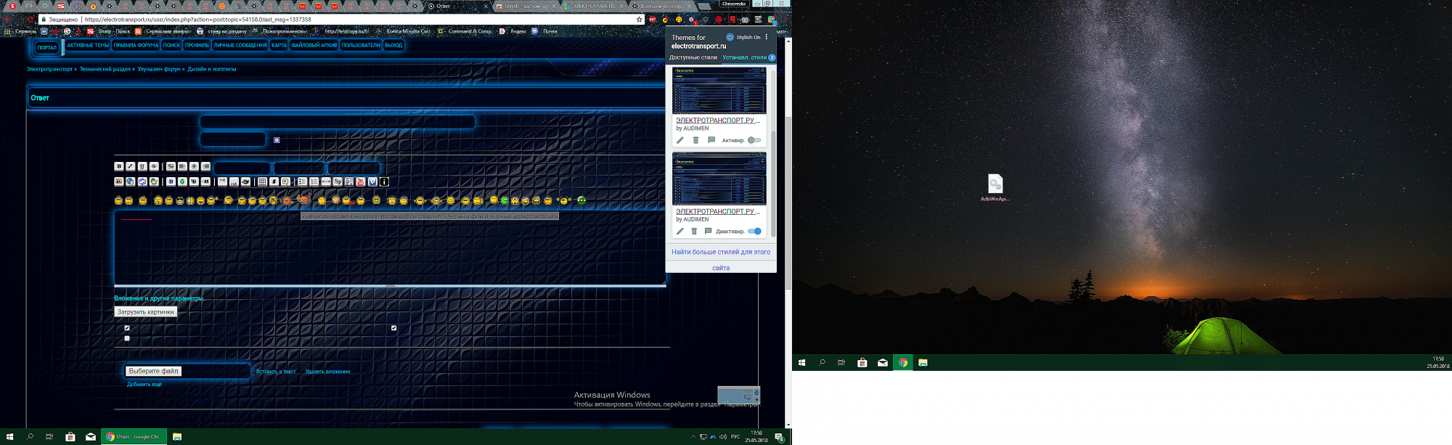Open АКТИВНЫЕ ТЕМЫ menu item

tap(88, 45)
